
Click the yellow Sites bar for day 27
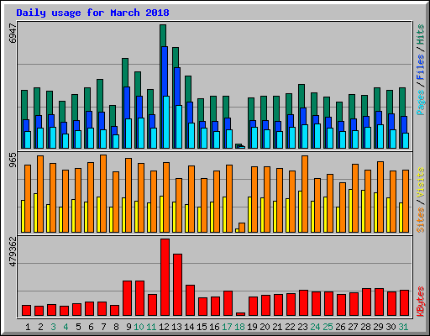point(350,211)
